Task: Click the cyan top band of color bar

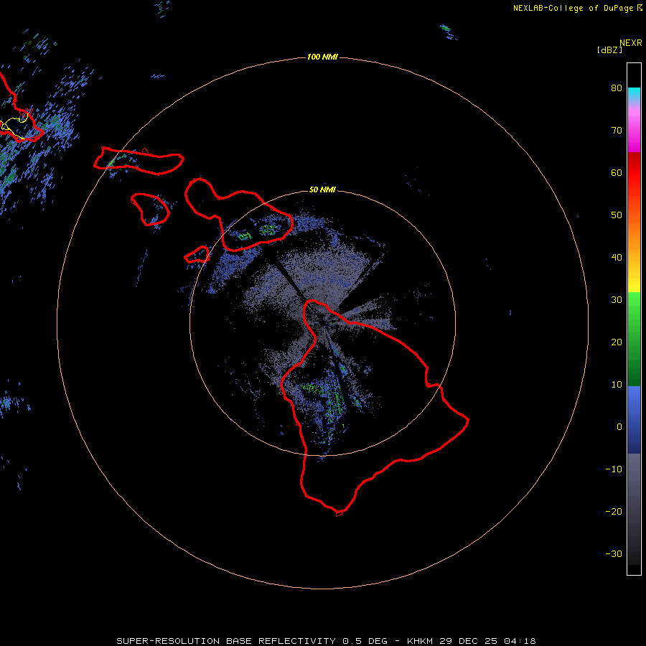Action: point(634,94)
